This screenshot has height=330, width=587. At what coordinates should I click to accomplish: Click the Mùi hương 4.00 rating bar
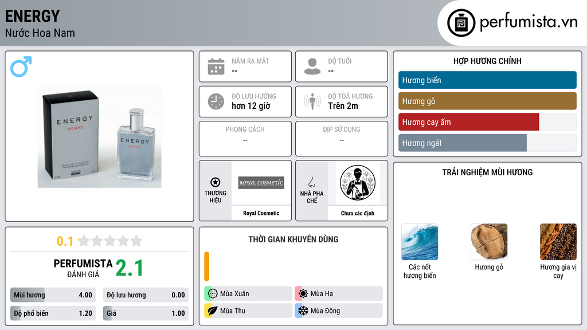[x=53, y=295]
